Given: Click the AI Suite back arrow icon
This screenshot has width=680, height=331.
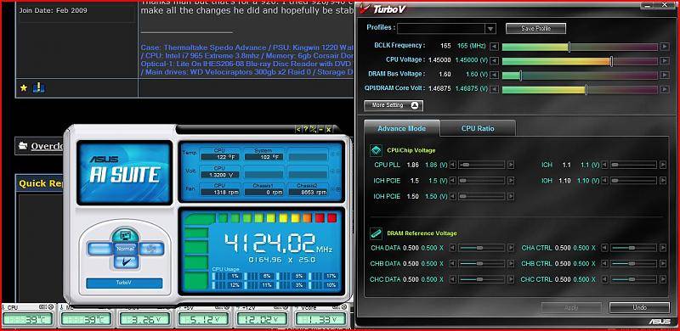Looking at the screenshot, I should click(x=298, y=129).
